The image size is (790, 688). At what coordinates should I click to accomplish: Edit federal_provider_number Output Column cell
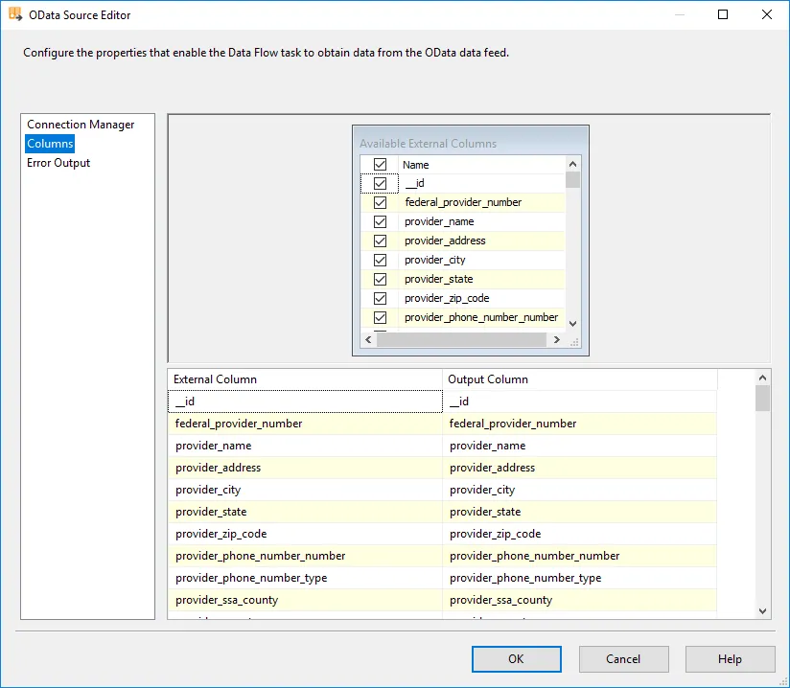[579, 424]
